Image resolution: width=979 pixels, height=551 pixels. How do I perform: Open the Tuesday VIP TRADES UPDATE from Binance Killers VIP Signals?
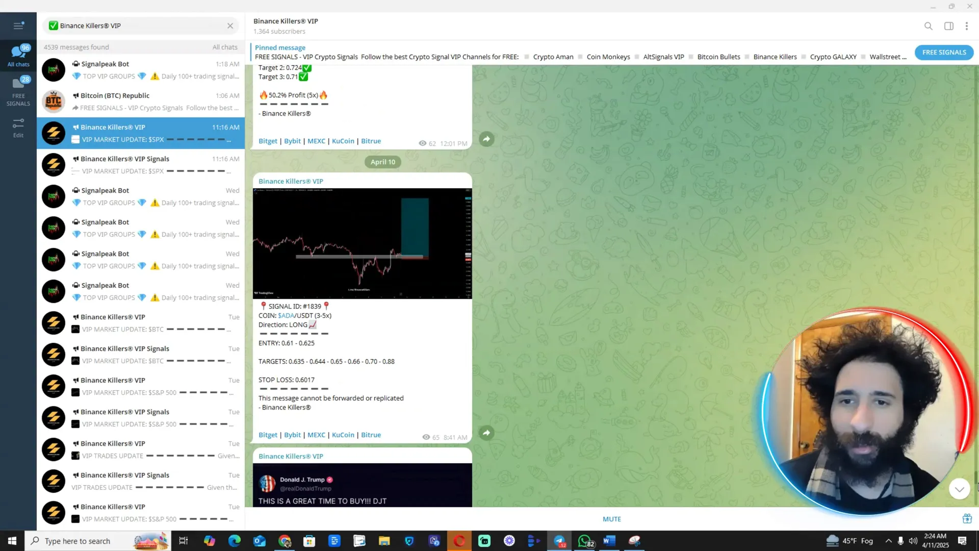click(x=141, y=481)
